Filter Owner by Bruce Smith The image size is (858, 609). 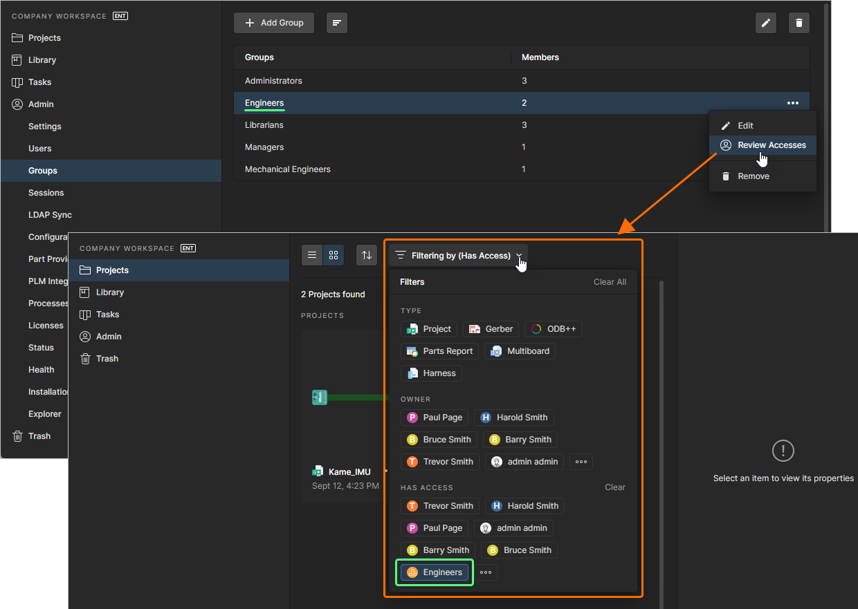pyautogui.click(x=439, y=440)
